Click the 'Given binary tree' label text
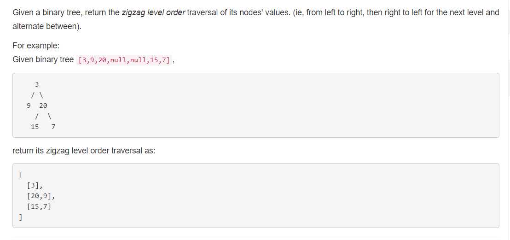Image resolution: width=510 pixels, height=240 pixels. click(43, 59)
